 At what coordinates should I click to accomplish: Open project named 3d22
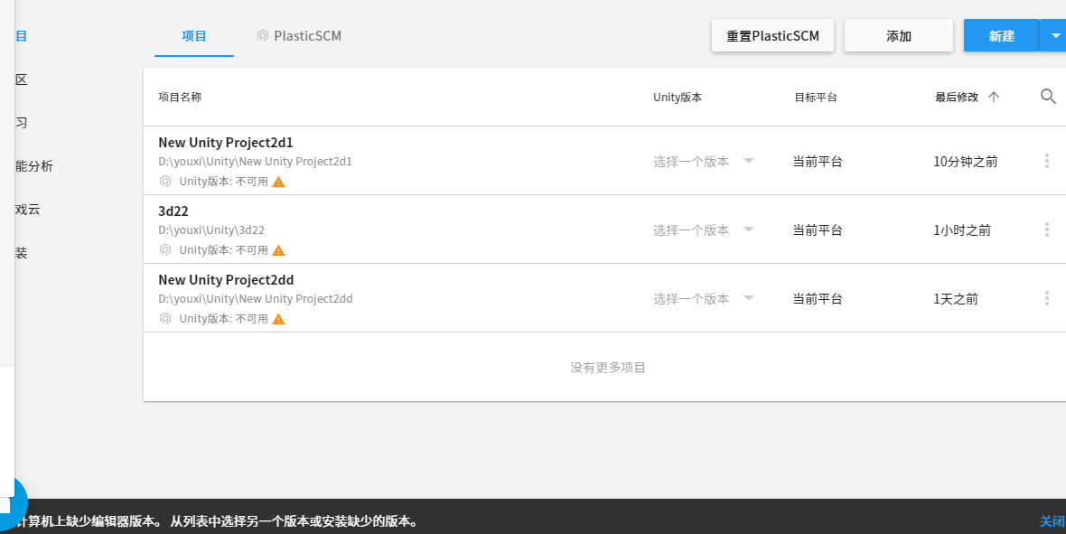coord(173,211)
